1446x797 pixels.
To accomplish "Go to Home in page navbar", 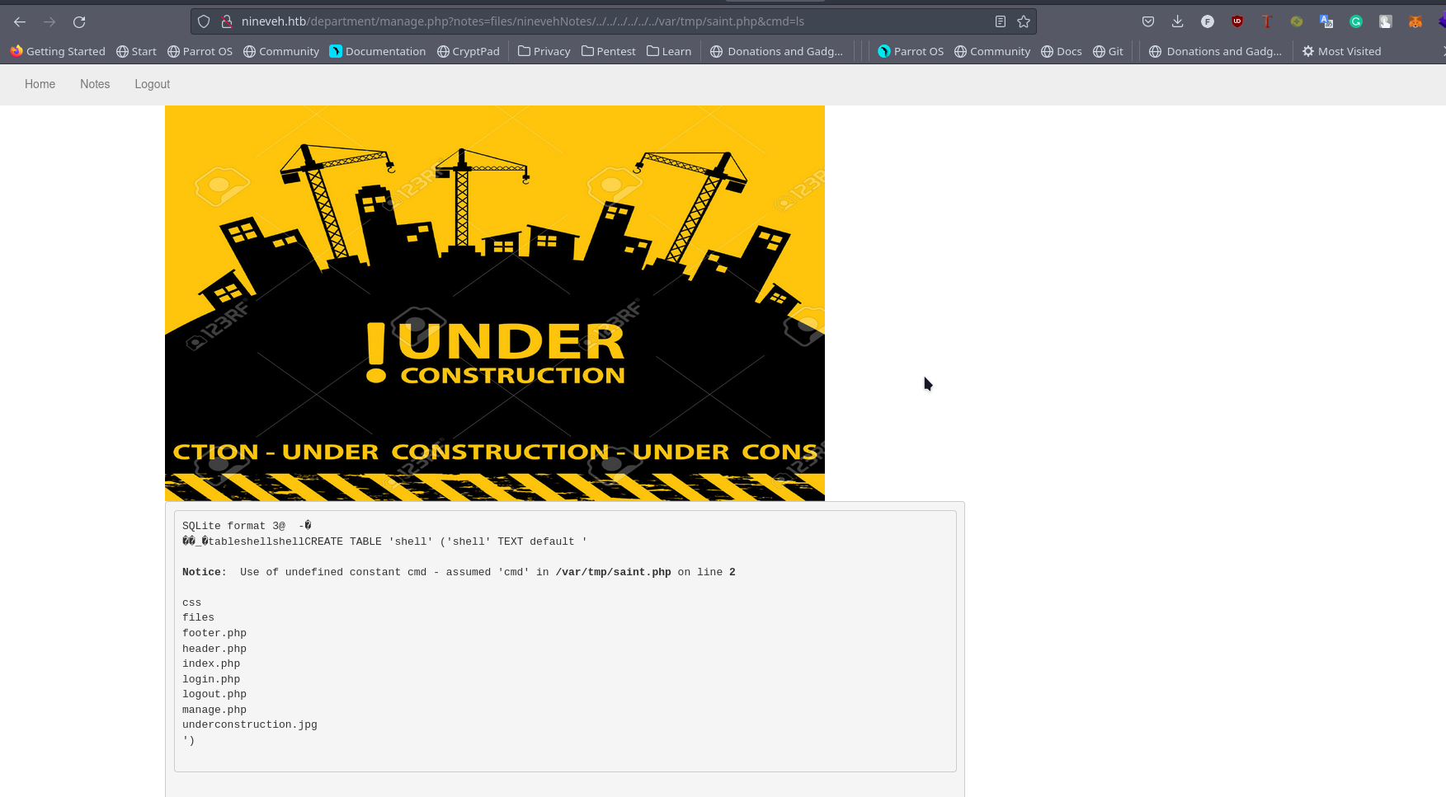I will 40,84.
